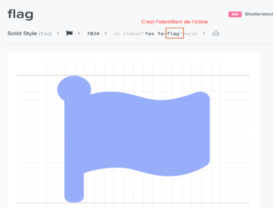Click the flag page heading
This screenshot has width=277, height=211.
(x=20, y=15)
